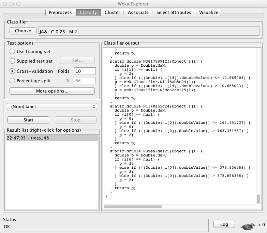267x233 pixels.
Task: Switch to the Visualize tab
Action: coord(208,13)
